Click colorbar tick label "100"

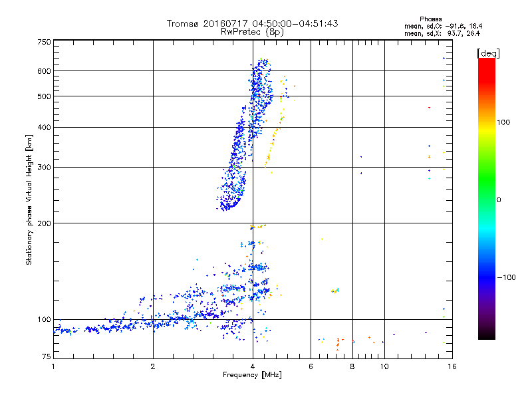(x=503, y=122)
